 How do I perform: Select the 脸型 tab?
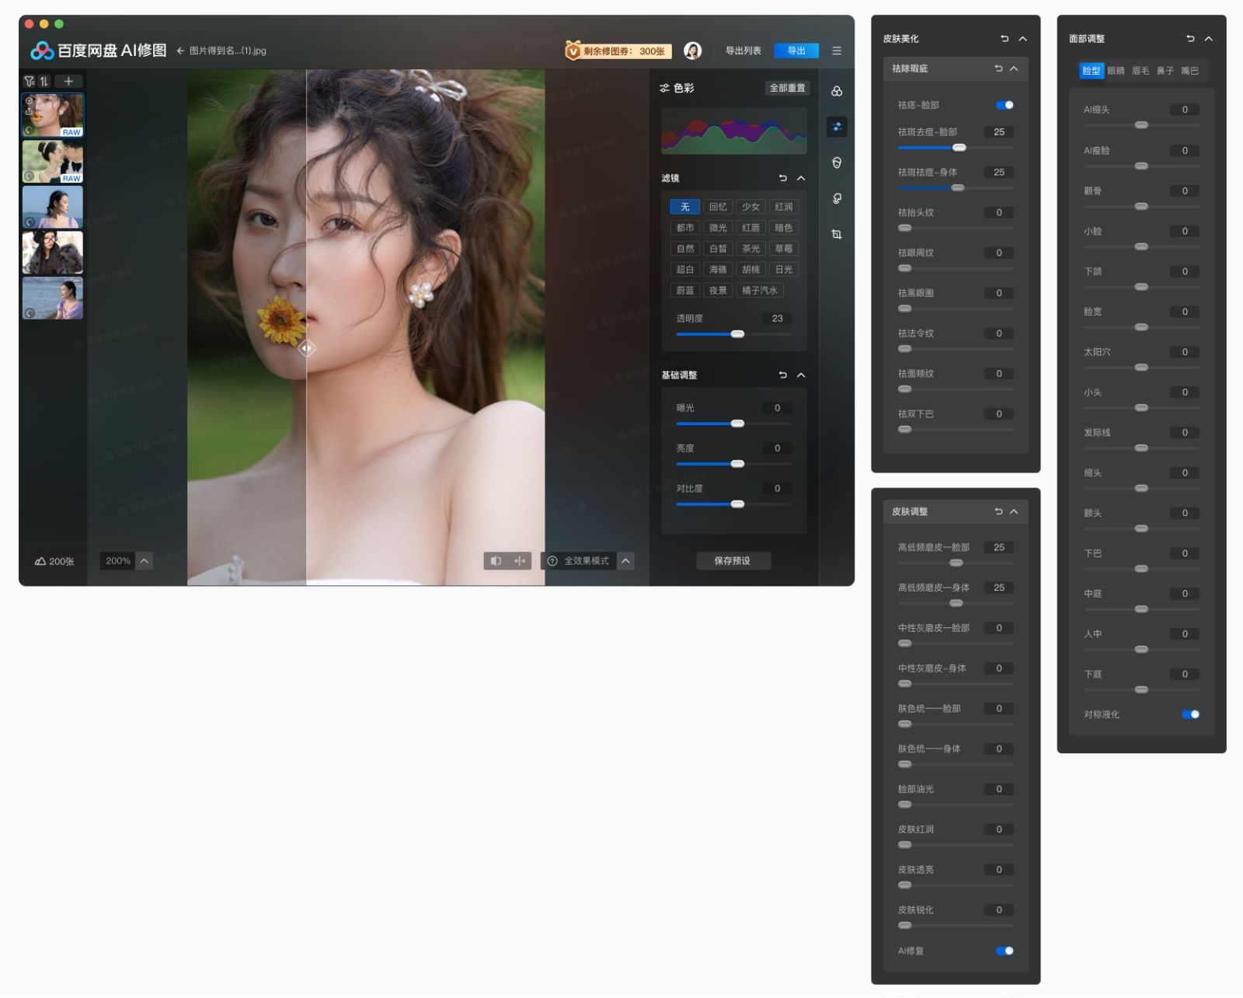pos(1092,71)
